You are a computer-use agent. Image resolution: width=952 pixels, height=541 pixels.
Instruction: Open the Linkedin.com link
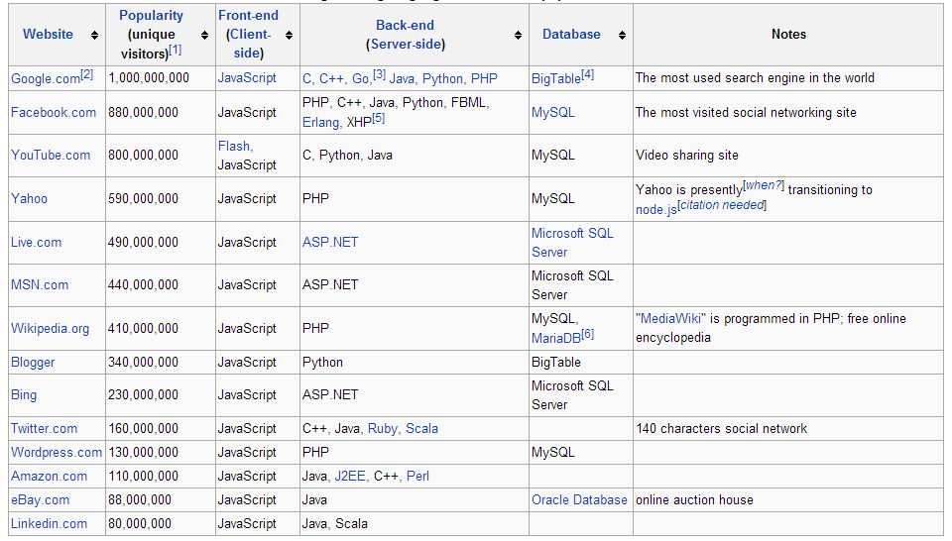point(49,524)
